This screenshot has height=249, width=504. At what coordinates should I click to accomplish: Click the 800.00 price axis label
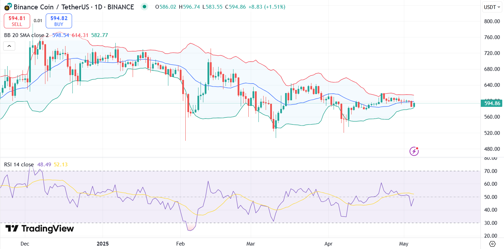(492, 21)
